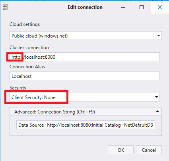Click the Cluster connection label
Image resolution: width=169 pixels, height=161 pixels.
click(x=29, y=48)
